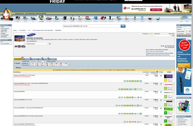Select the Versand radio option

click(x=15, y=63)
